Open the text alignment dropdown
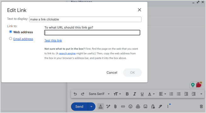The image size is (206, 113). [163, 94]
